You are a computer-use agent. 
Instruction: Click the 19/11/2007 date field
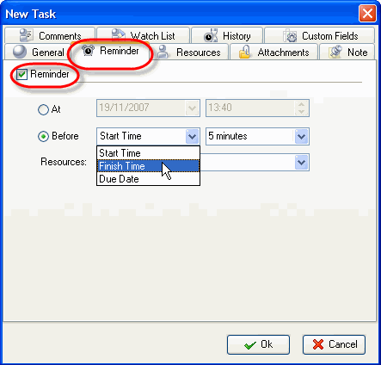click(141, 108)
